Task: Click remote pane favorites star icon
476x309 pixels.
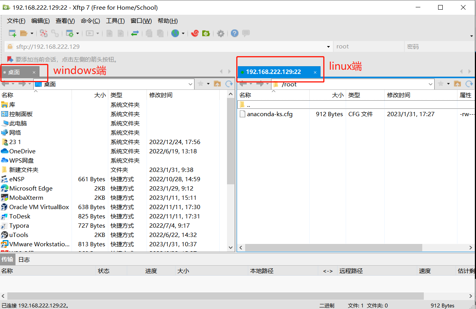Action: click(441, 84)
